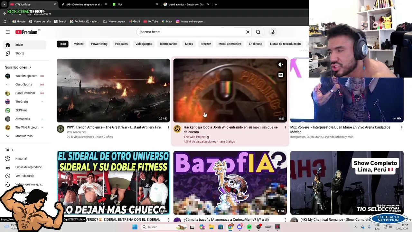
Task: Open the Google bookmark
Action: [x=19, y=22]
